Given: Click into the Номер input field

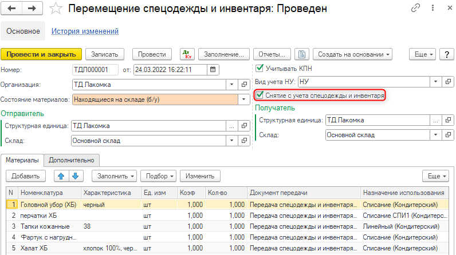Looking at the screenshot, I should point(95,70).
